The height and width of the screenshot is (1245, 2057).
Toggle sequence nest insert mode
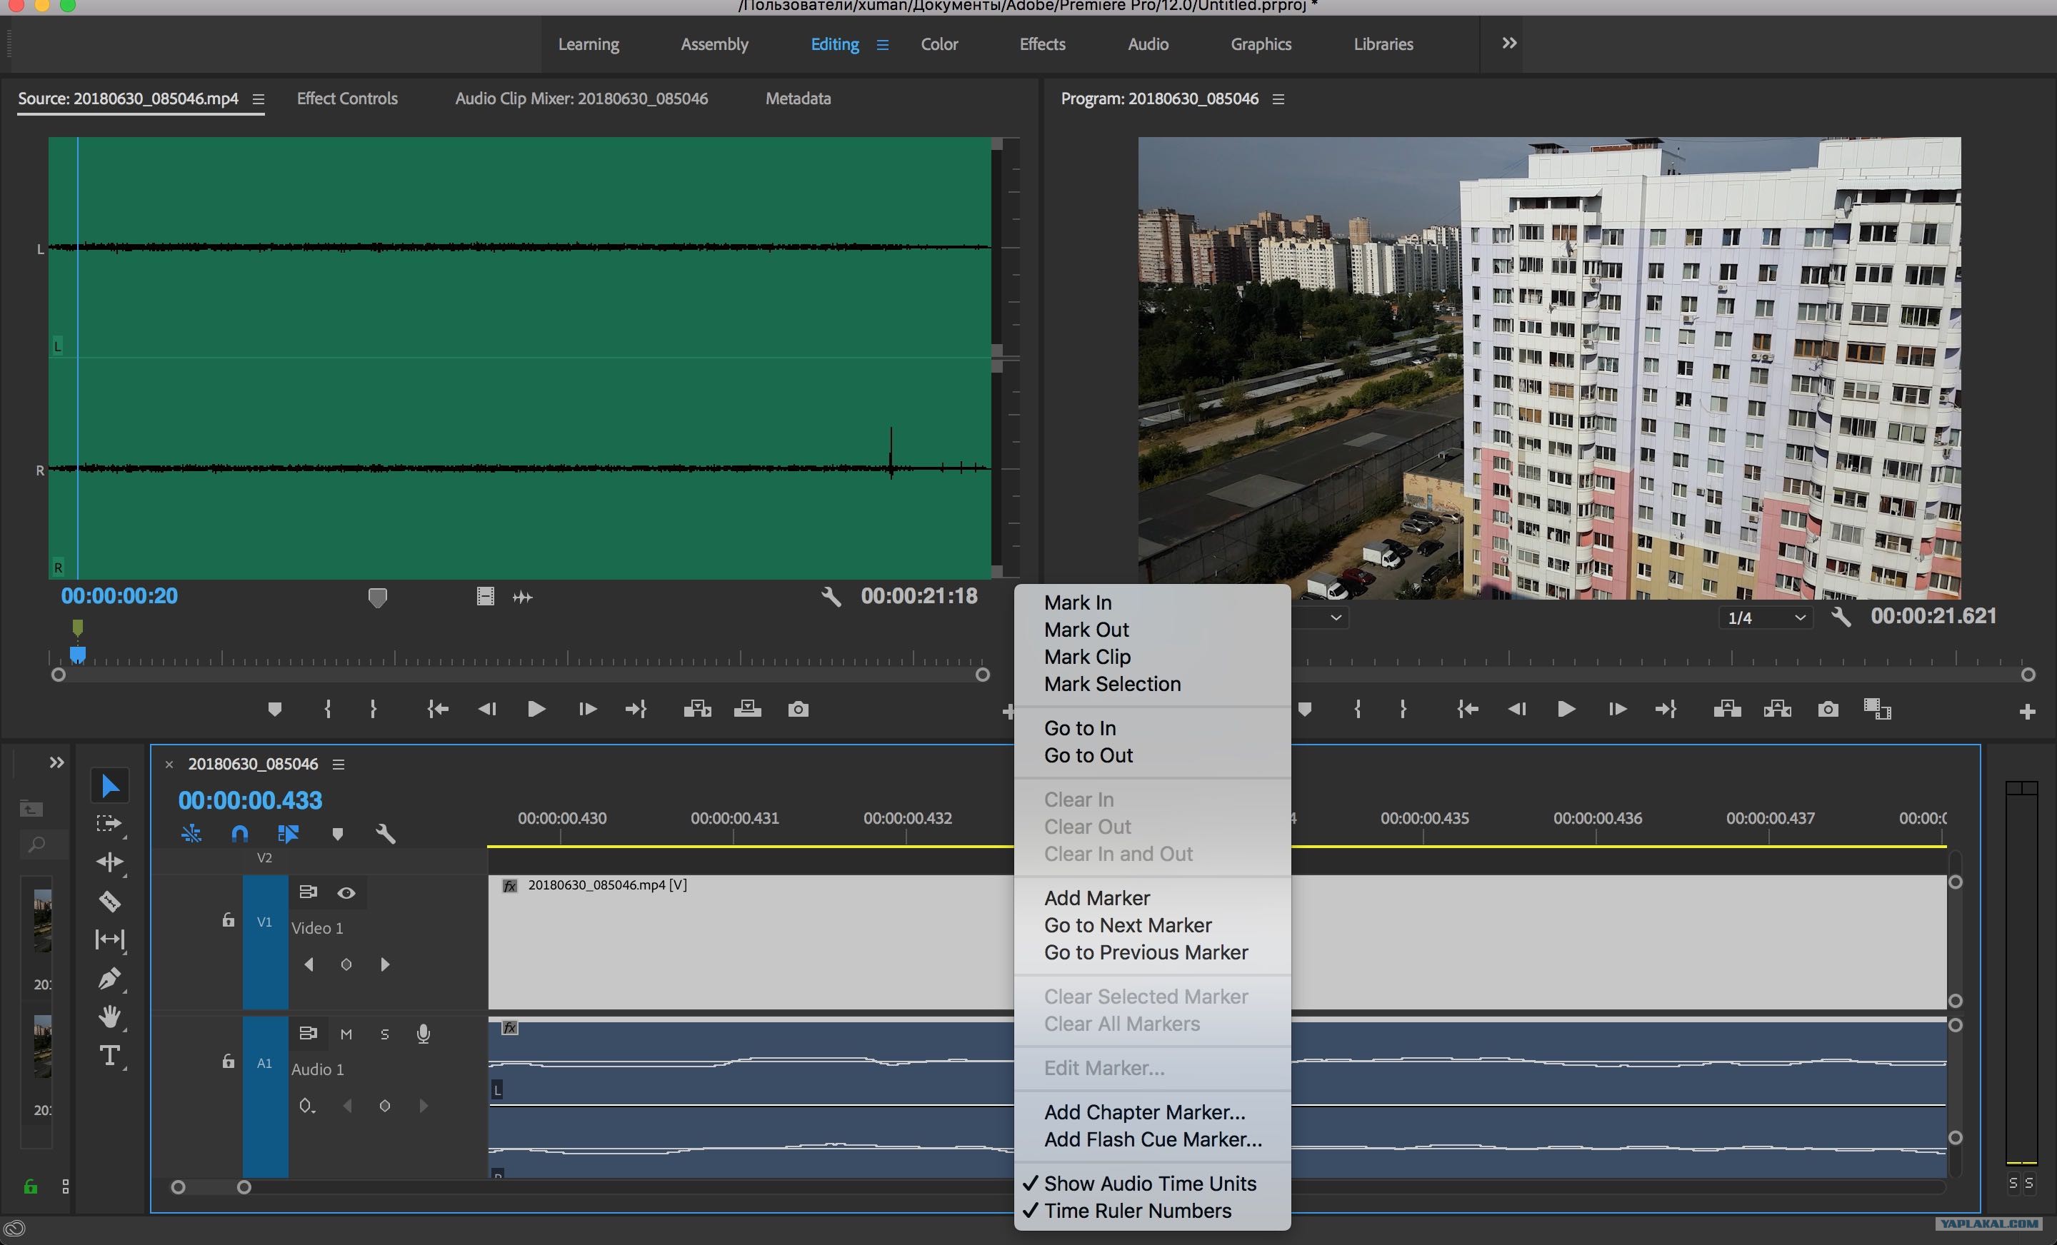coord(191,834)
